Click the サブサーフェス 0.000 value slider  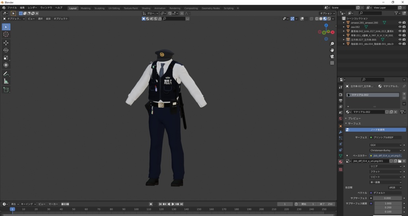point(387,198)
